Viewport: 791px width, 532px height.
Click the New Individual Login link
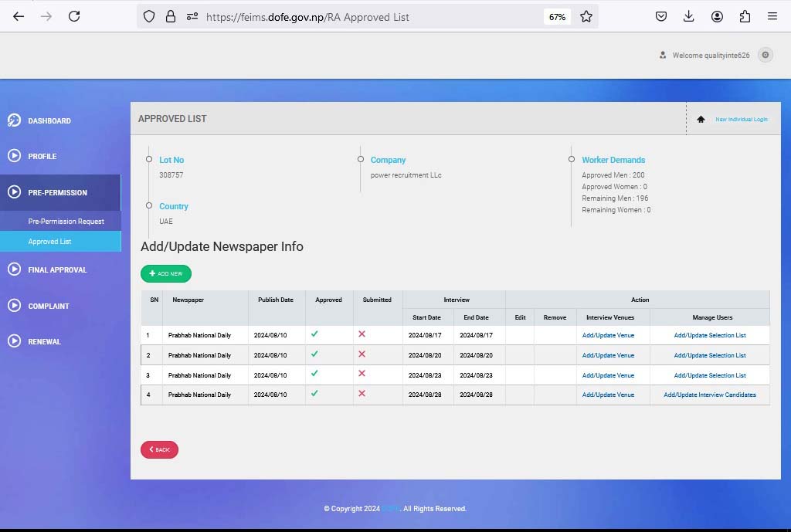[741, 120]
